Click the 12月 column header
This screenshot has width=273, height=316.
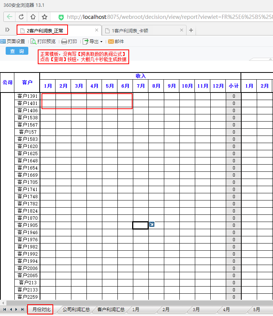coord(218,86)
